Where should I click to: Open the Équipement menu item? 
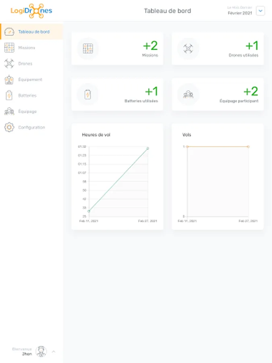tap(31, 79)
